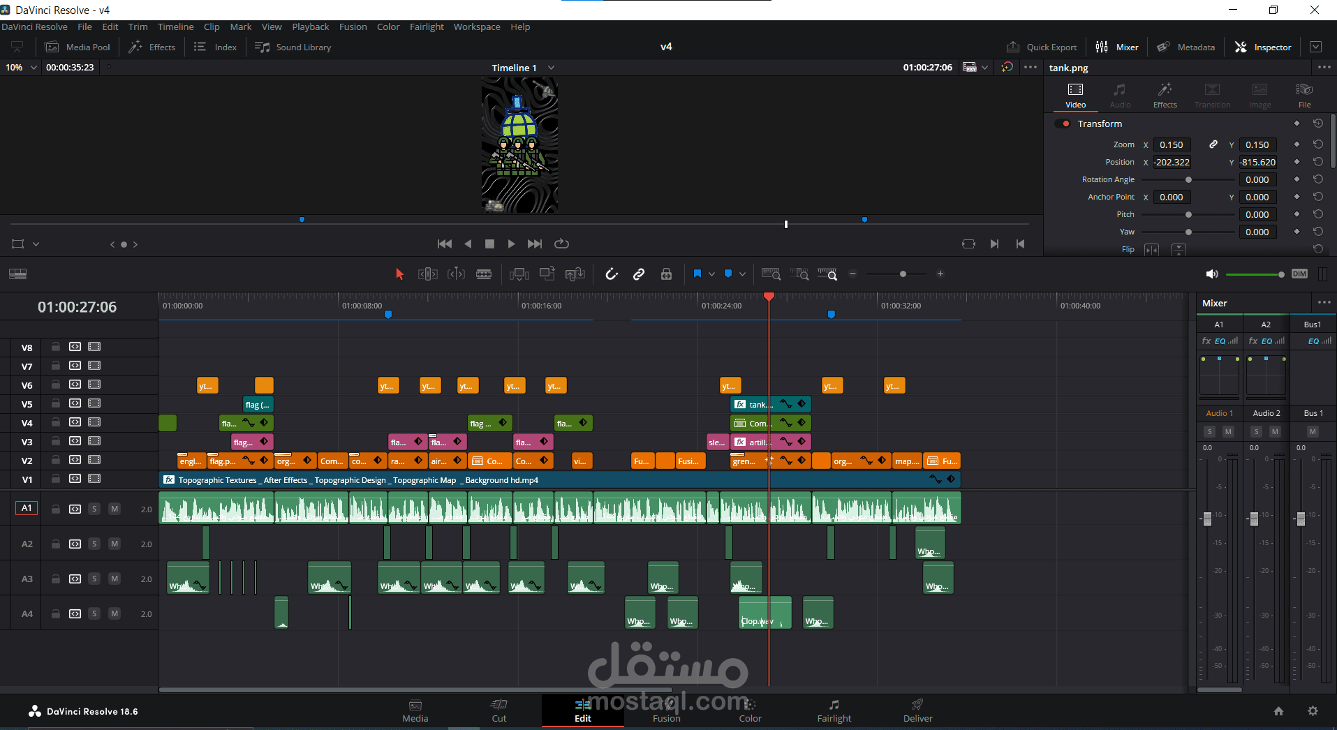
Task: Open the Effects library panel
Action: [152, 47]
